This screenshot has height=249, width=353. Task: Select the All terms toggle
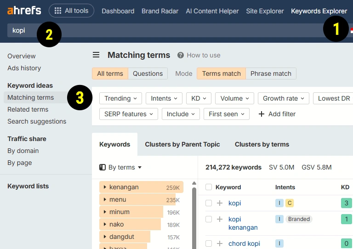tap(110, 74)
